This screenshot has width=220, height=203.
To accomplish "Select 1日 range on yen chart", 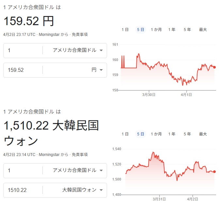I will click(x=125, y=30).
